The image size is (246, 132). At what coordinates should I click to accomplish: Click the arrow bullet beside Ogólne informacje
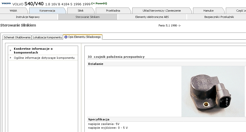(x=10, y=58)
